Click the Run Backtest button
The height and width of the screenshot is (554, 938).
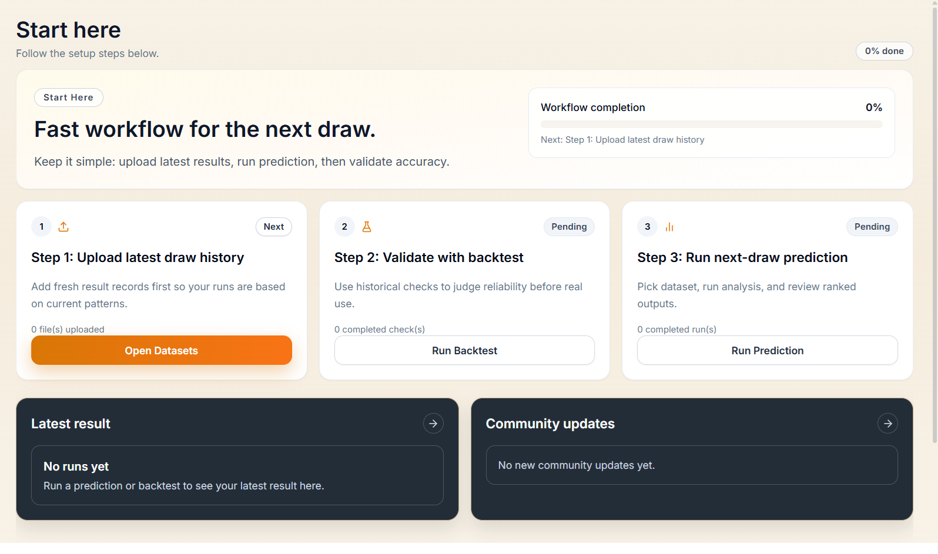tap(464, 351)
